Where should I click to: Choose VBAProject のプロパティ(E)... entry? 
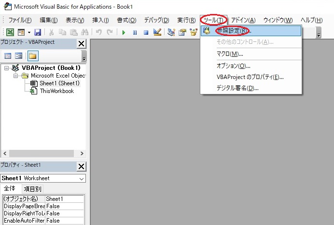point(251,77)
